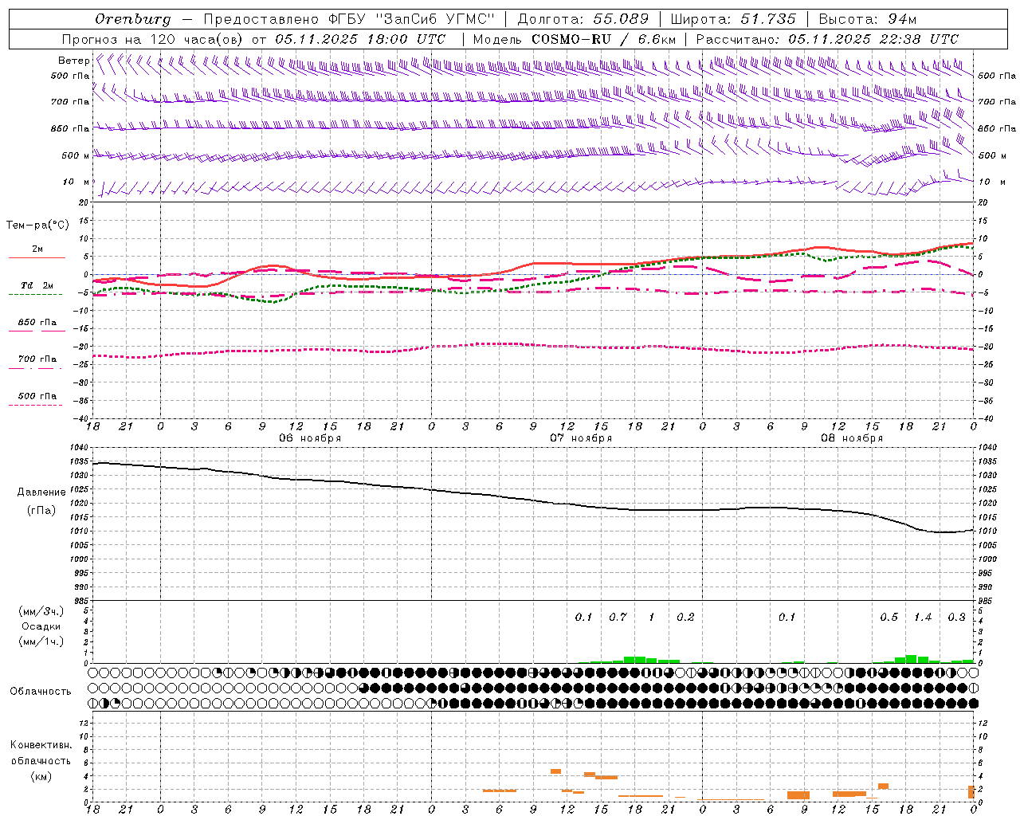
Task: Select the elevation text Высота: 94м
Action: [x=868, y=19]
